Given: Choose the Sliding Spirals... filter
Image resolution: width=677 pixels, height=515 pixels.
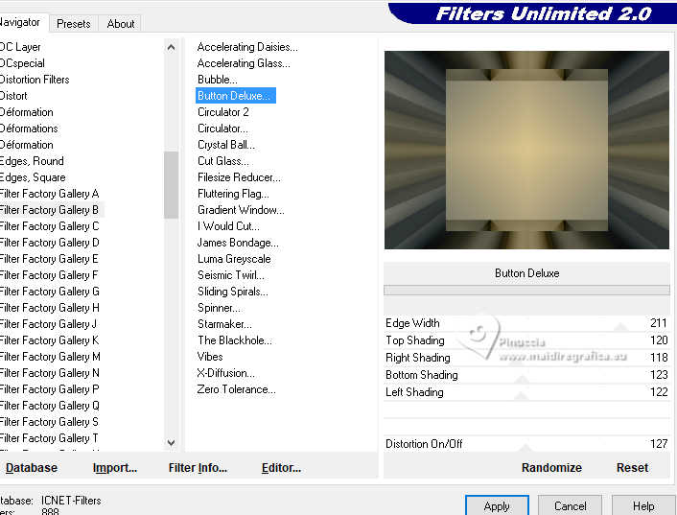Looking at the screenshot, I should pos(233,292).
